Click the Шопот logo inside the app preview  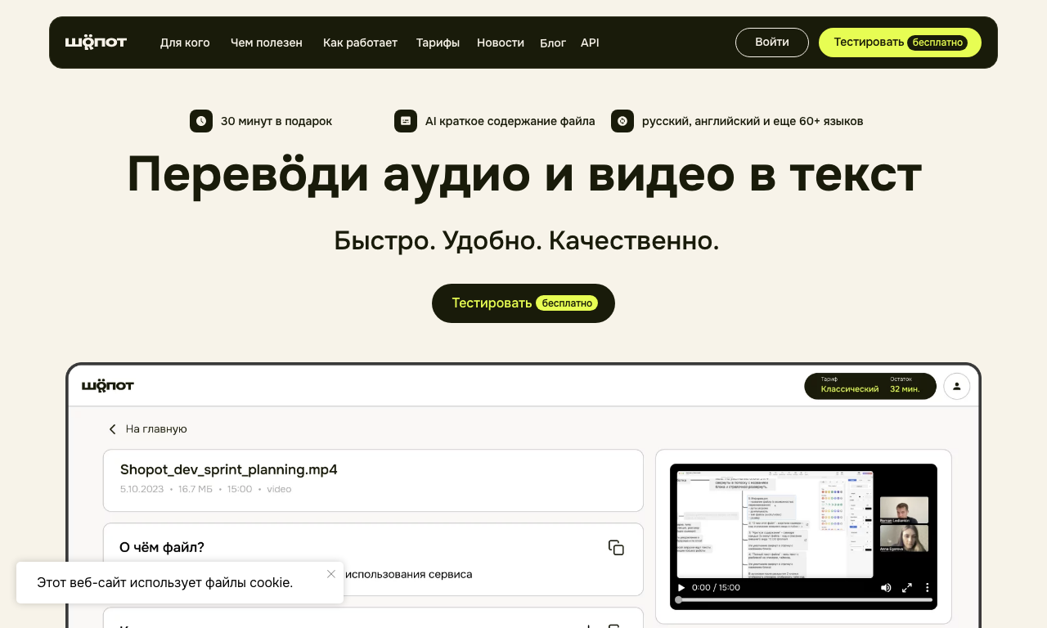tap(107, 386)
